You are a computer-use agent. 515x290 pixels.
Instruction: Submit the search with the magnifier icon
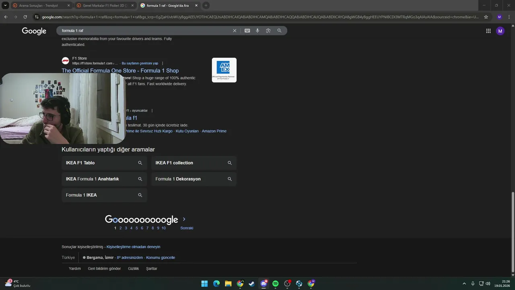point(279,31)
